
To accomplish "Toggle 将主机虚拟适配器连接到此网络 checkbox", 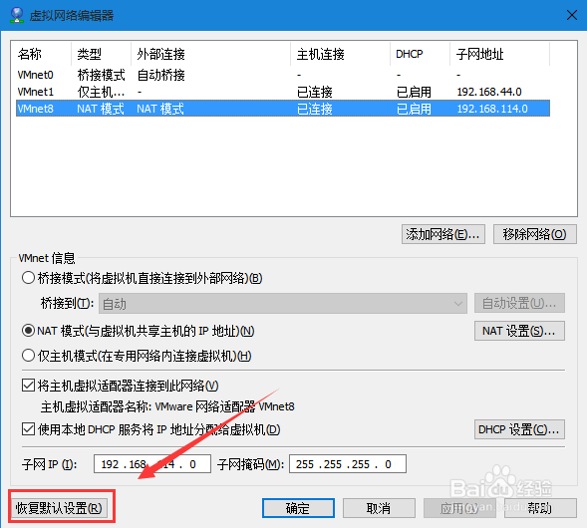I will coord(29,386).
